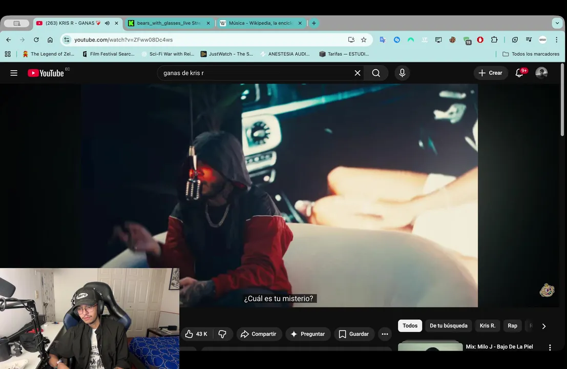The image size is (567, 369).
Task: Select the Todos filter chip
Action: pyautogui.click(x=410, y=325)
